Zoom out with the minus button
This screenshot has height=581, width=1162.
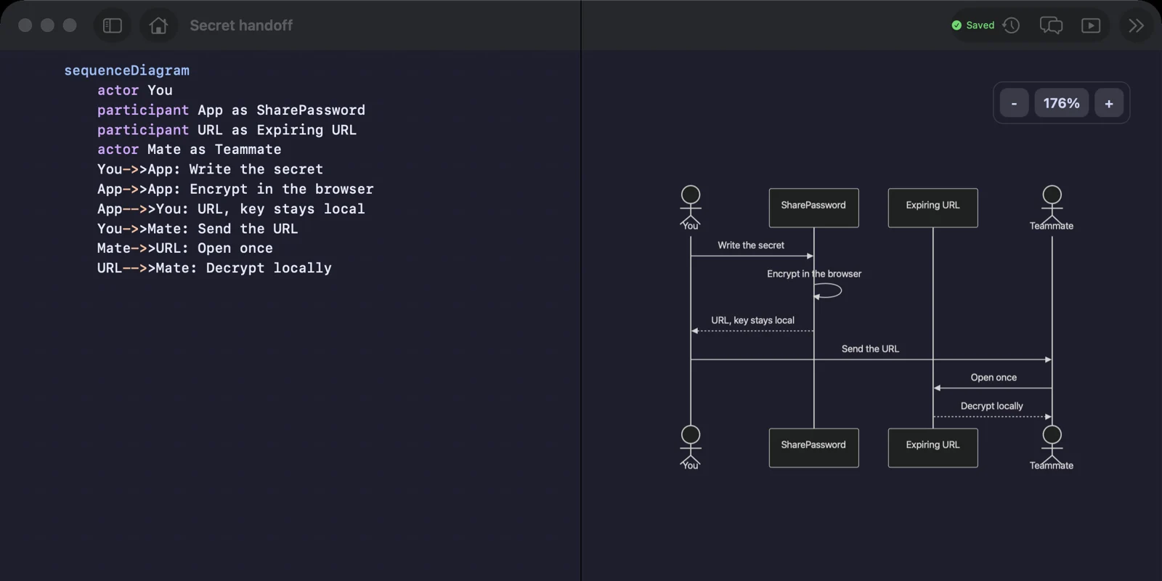1014,103
